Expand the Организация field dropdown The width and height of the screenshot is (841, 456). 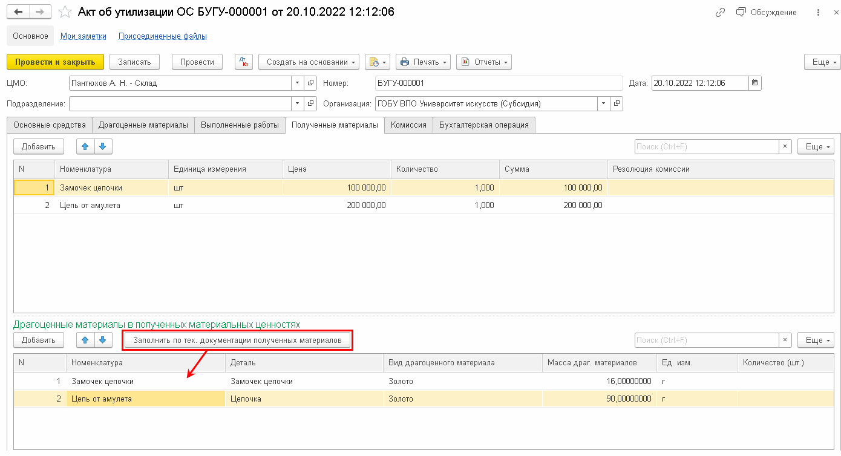coord(603,103)
